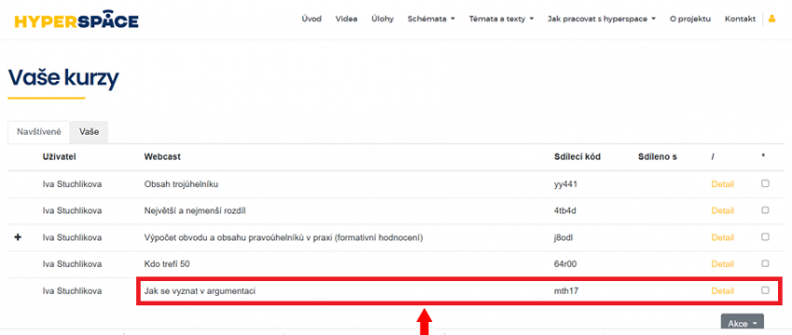The image size is (792, 335).
Task: Open Detail for Obsah trojúhelníku
Action: (x=722, y=184)
